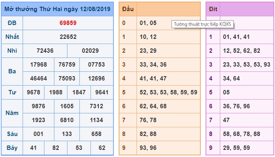Select Năm prize number 1605

pyautogui.click(x=67, y=106)
